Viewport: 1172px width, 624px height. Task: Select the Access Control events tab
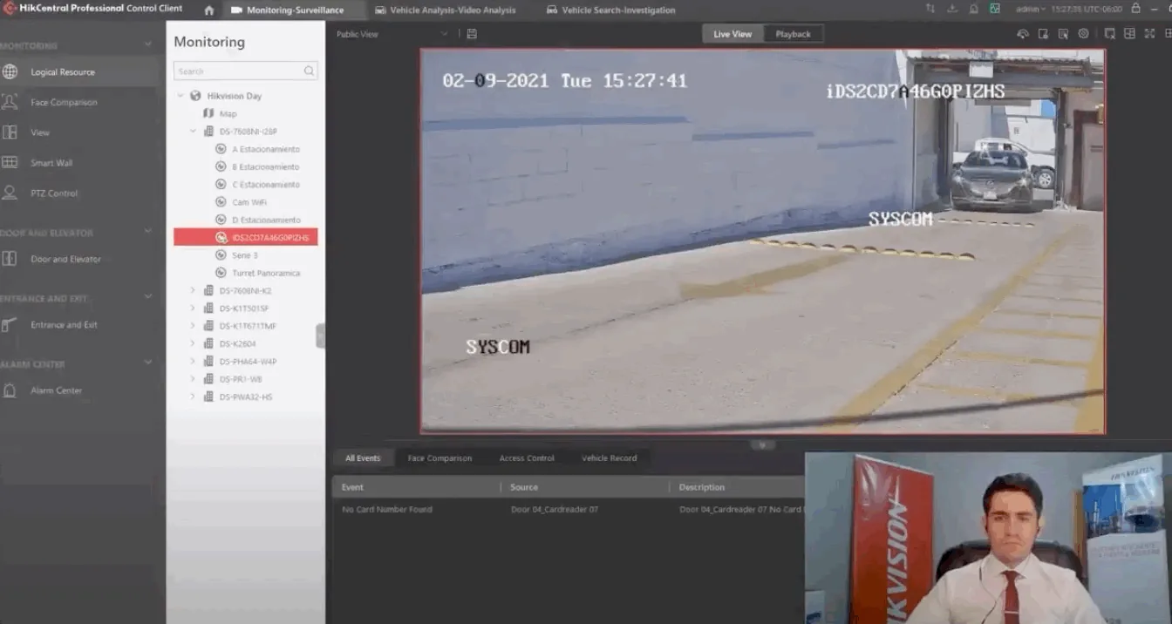pos(527,458)
